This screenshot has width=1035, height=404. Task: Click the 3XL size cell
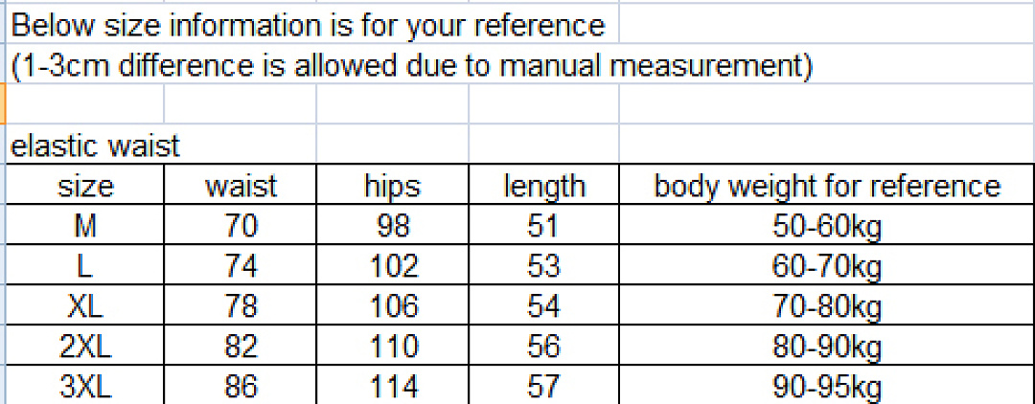(x=85, y=385)
